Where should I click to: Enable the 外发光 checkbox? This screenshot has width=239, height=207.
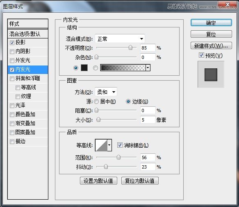(12, 61)
